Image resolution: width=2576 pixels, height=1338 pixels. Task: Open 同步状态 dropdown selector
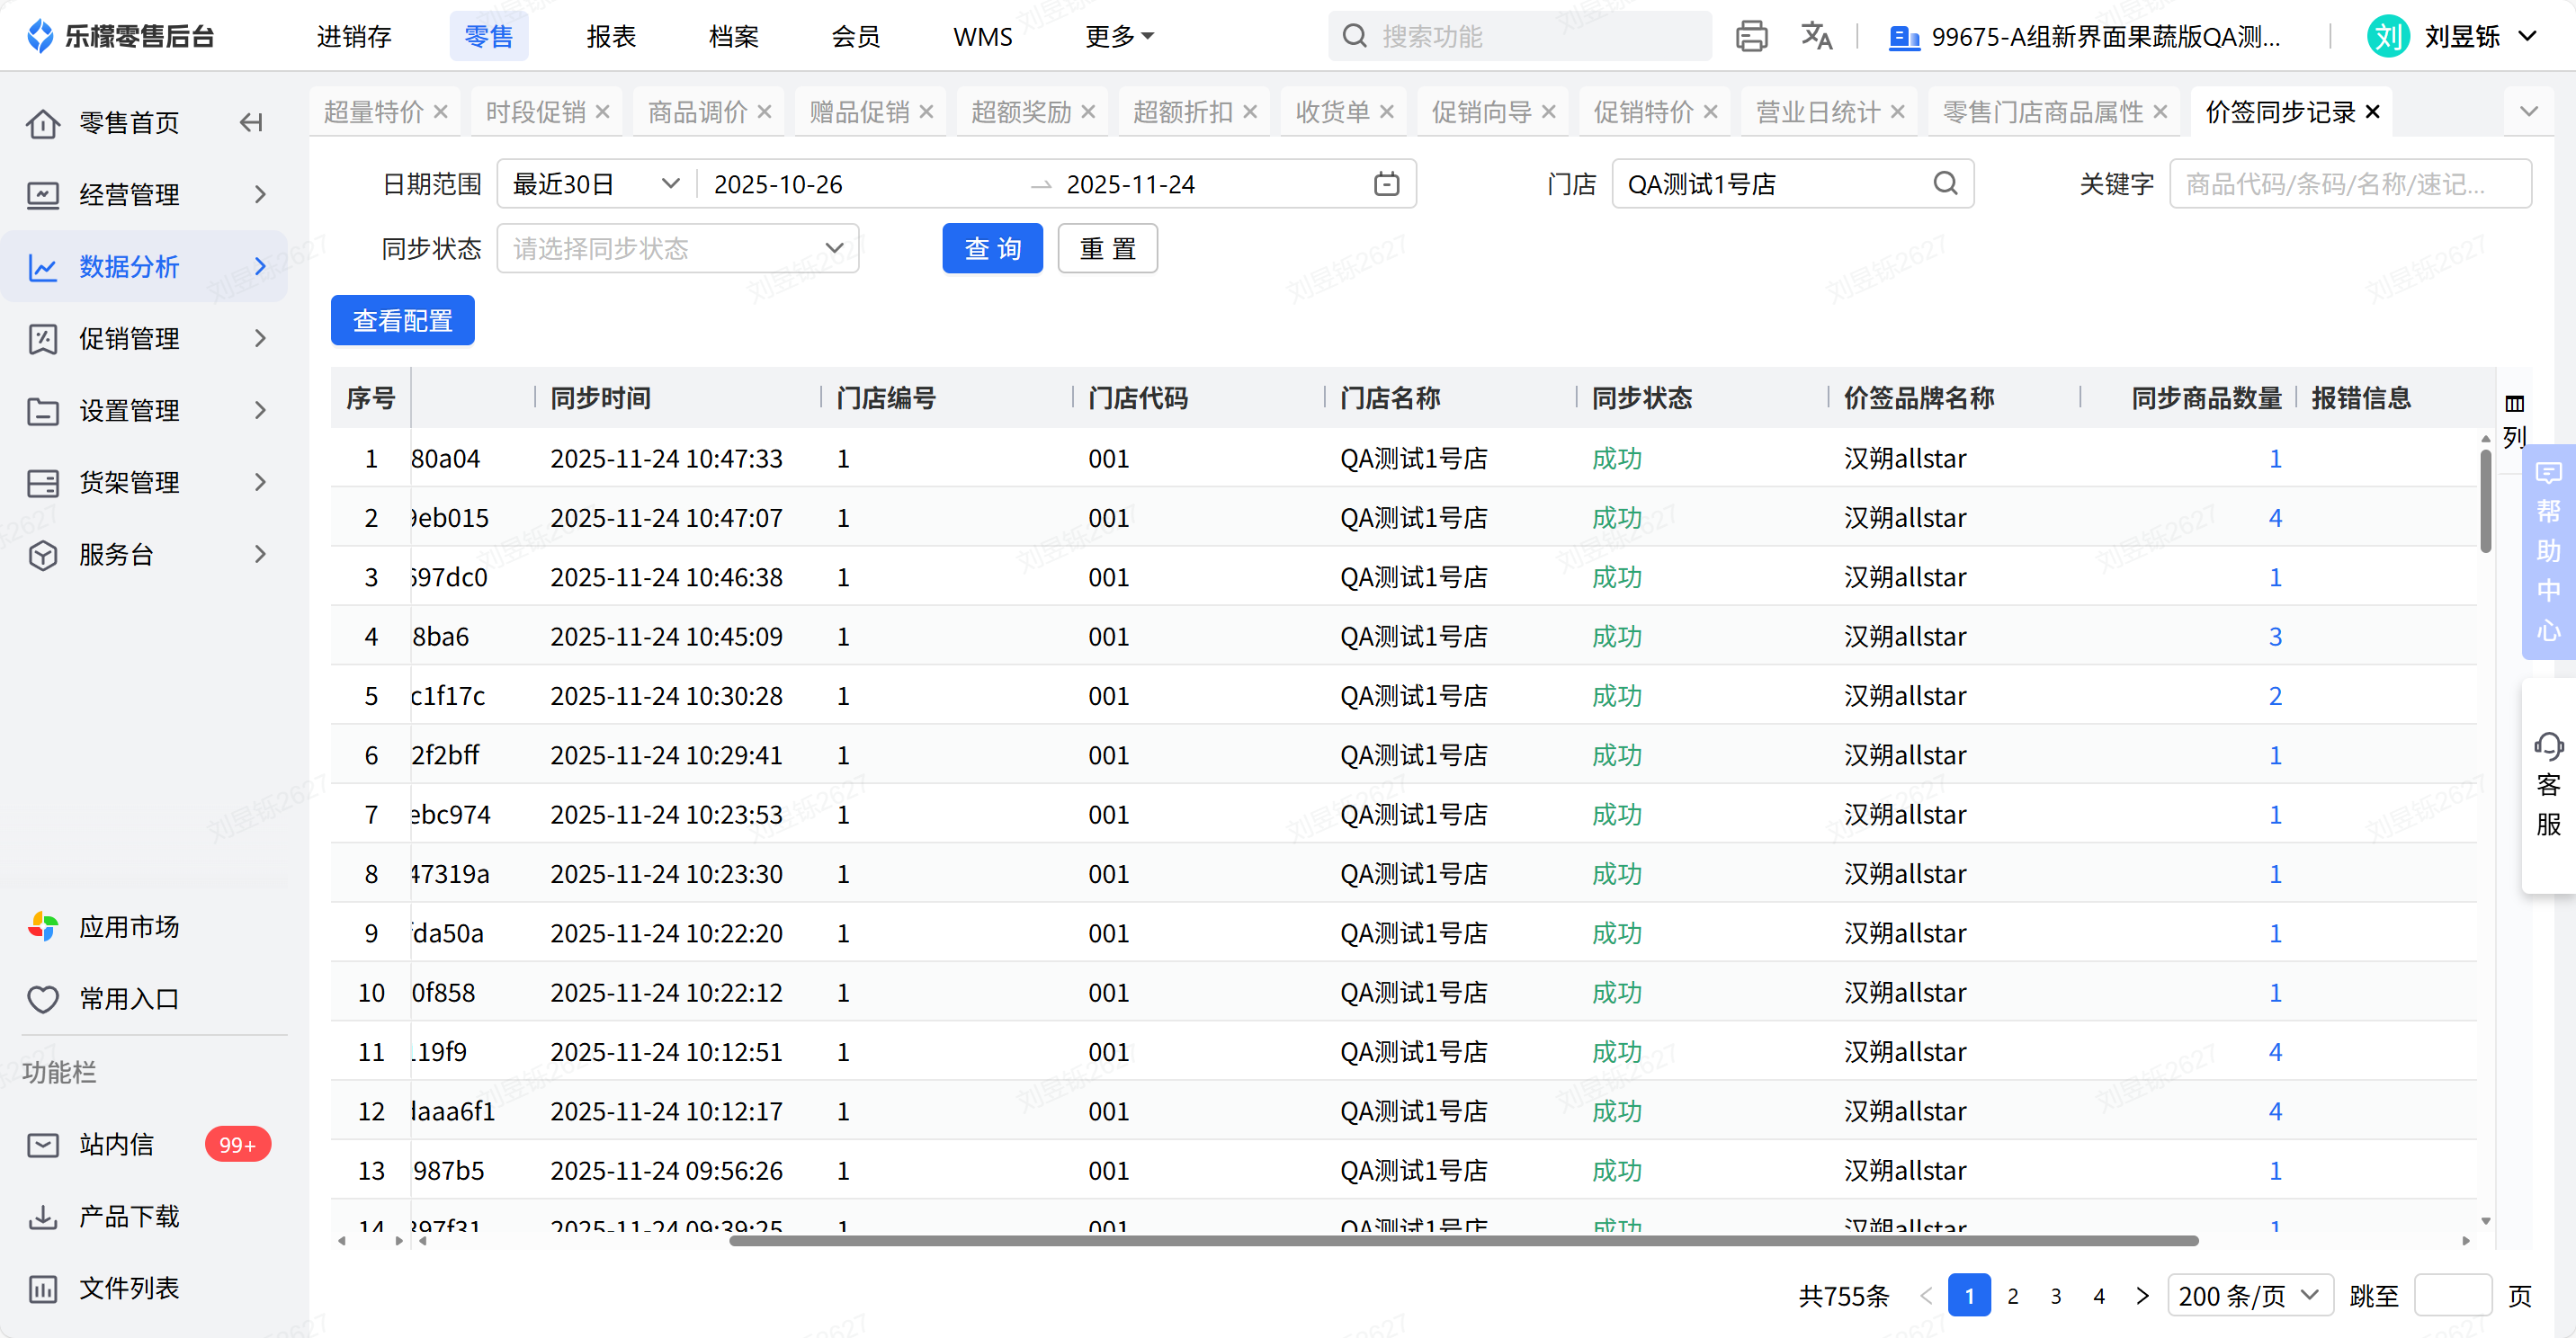click(x=678, y=248)
